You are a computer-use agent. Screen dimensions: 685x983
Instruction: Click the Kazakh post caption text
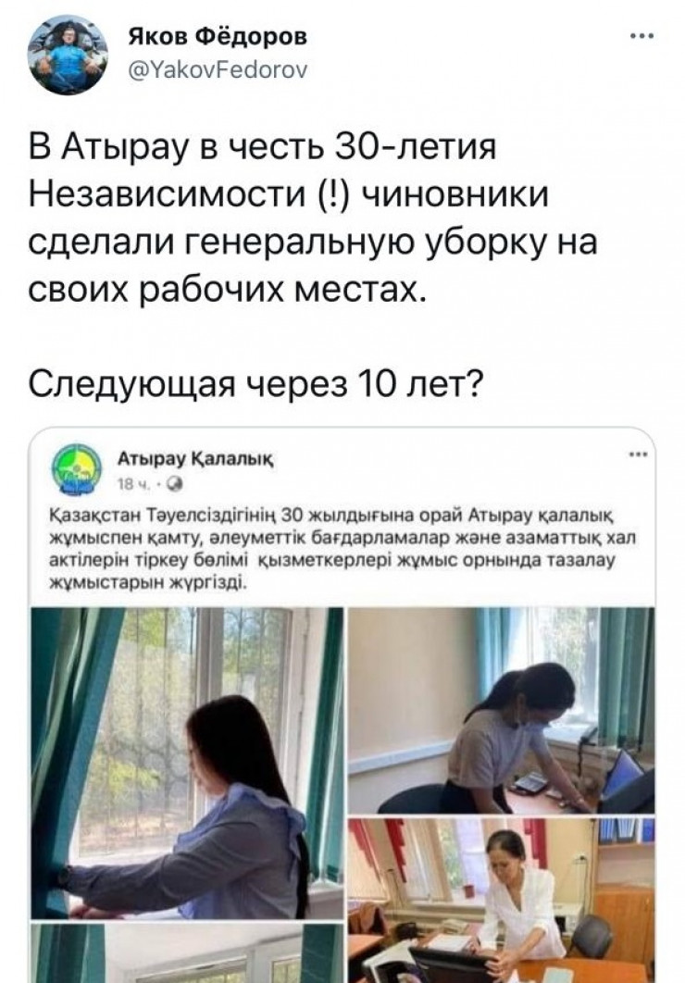[342, 549]
